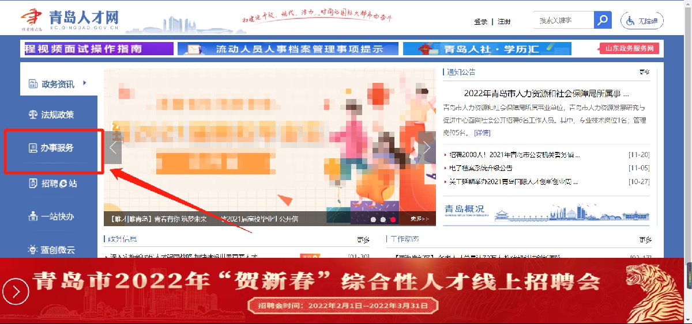Open 办事服务 in the sidebar
Viewport: 692px width, 324px height.
click(58, 148)
